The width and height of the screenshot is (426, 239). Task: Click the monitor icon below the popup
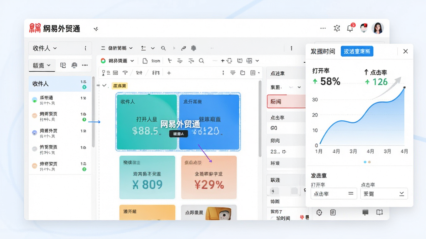tap(365, 212)
